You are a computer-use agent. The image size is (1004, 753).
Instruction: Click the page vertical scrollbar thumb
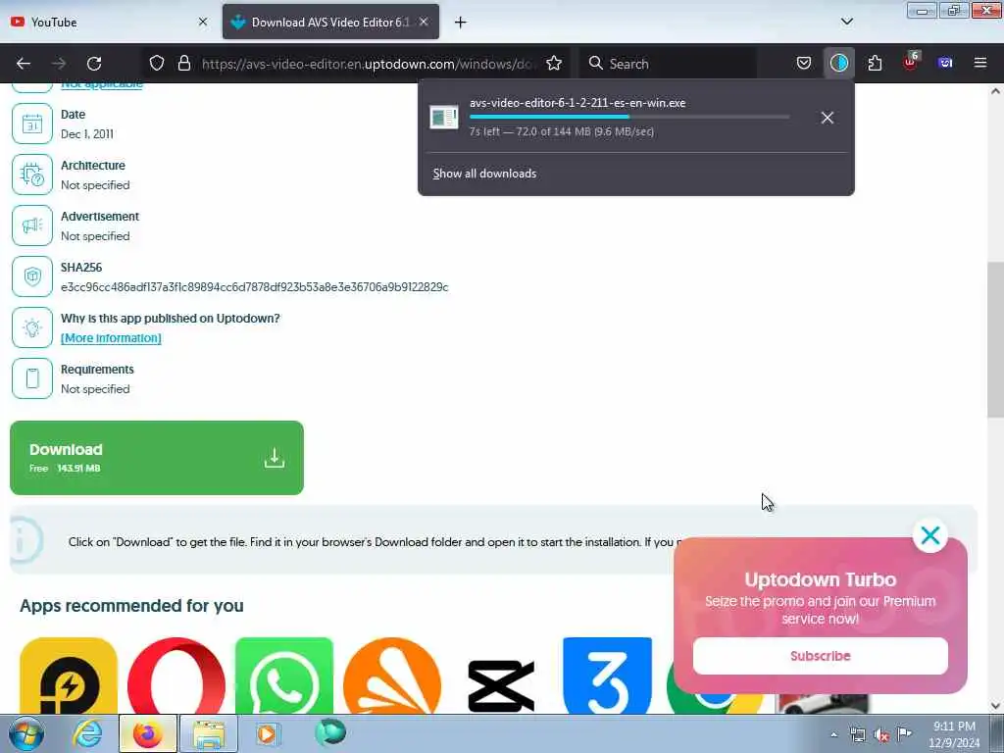[995, 339]
